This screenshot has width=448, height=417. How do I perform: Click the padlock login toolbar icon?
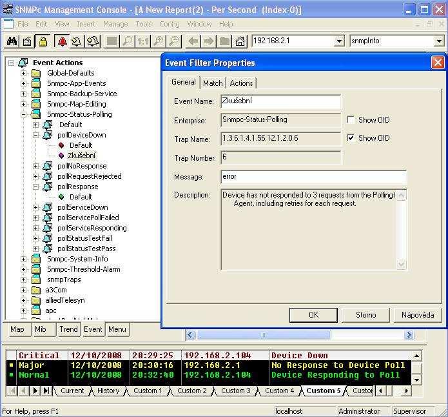[x=43, y=41]
